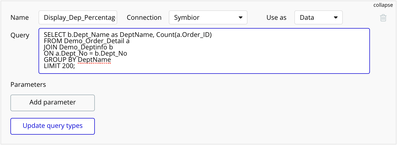Click the arrow on the Connection selector
The image size is (397, 145).
pyautogui.click(x=240, y=18)
